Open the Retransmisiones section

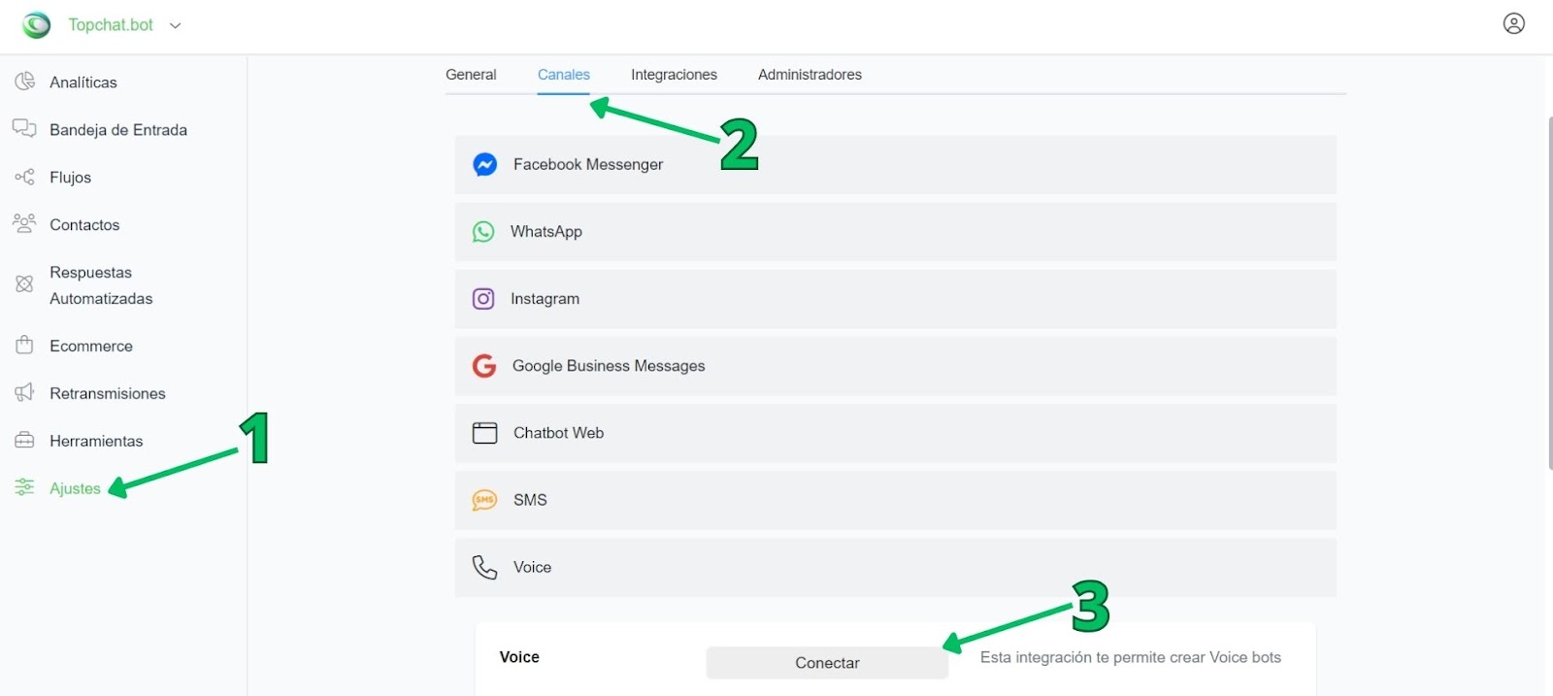coord(108,394)
